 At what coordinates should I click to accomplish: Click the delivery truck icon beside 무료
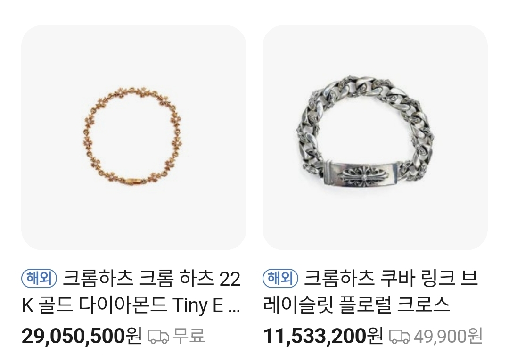(158, 337)
